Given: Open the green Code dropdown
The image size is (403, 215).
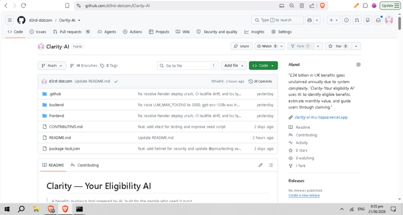Looking at the screenshot, I should pos(263,66).
